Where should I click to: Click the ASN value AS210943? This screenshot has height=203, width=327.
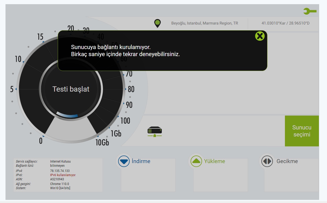coord(57,179)
